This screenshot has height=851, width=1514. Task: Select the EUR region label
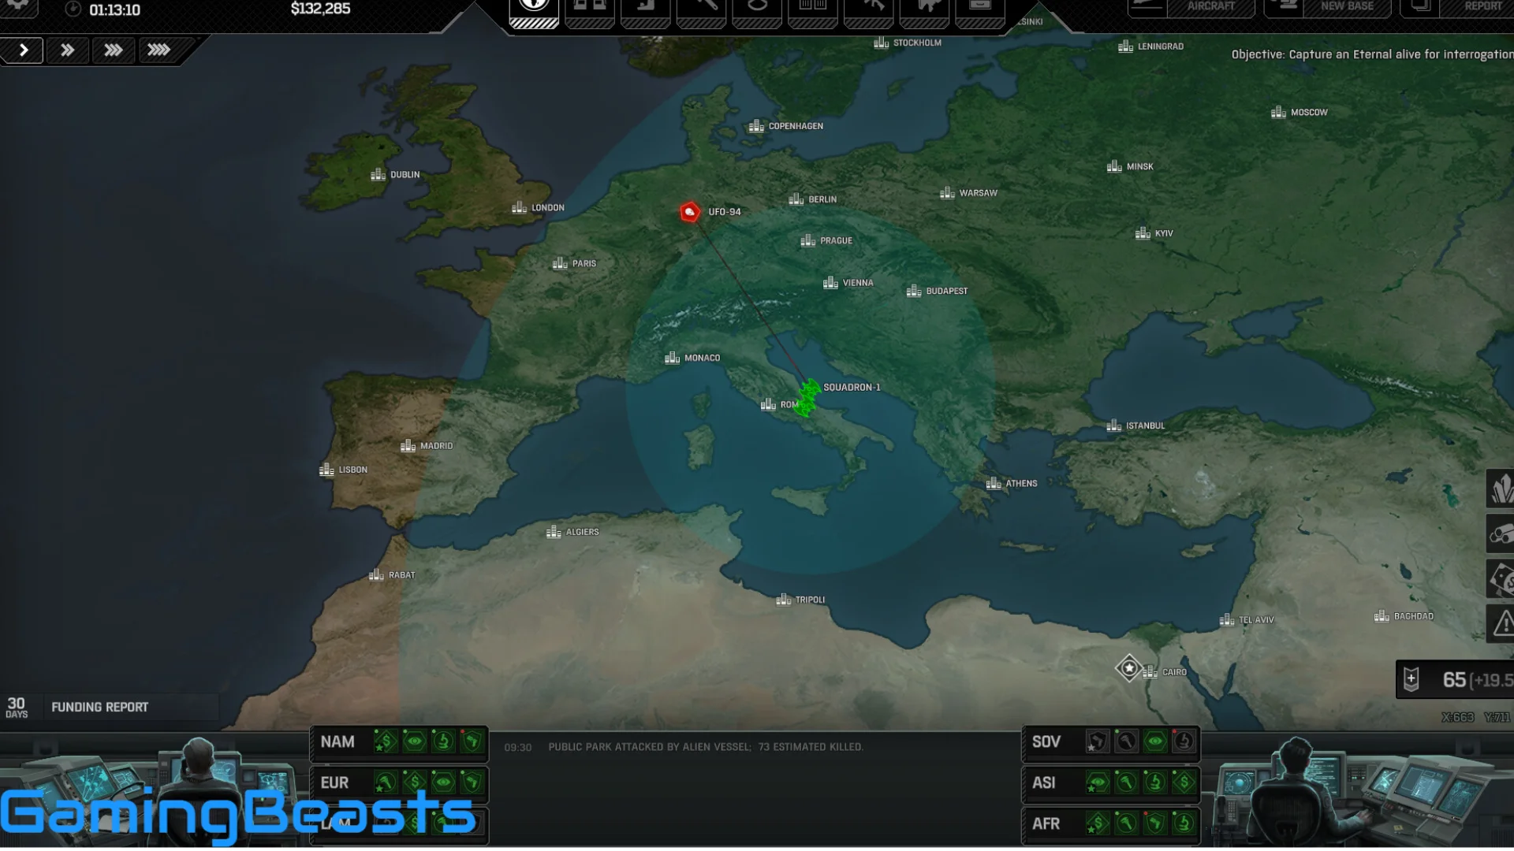(x=334, y=783)
